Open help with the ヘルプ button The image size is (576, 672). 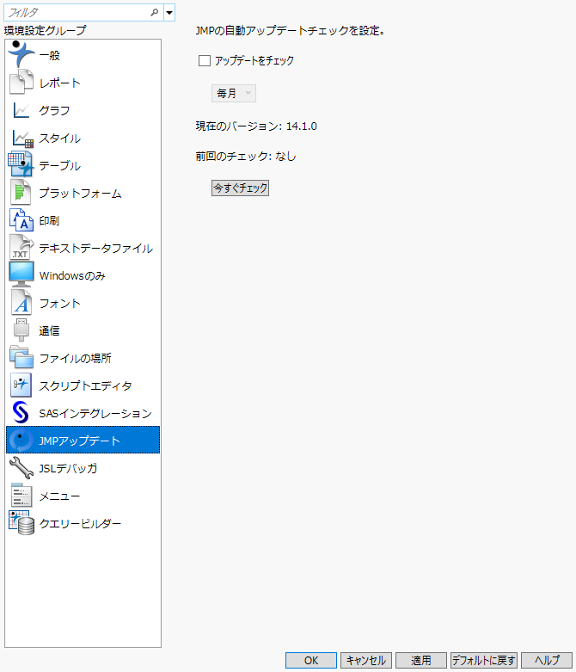[x=547, y=661]
